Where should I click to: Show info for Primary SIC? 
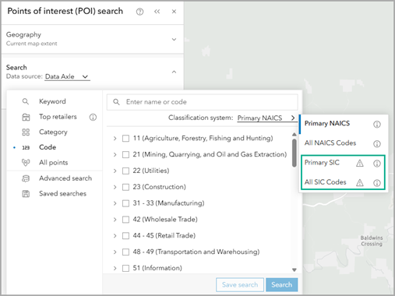[377, 164]
